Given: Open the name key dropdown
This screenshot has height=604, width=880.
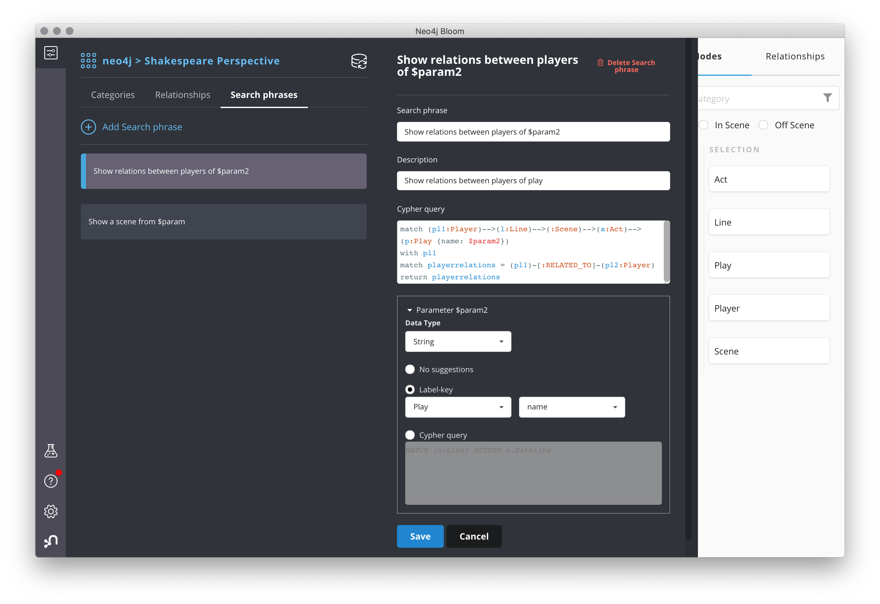Looking at the screenshot, I should pos(571,407).
